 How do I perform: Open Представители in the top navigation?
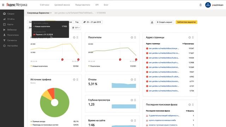(83, 5)
